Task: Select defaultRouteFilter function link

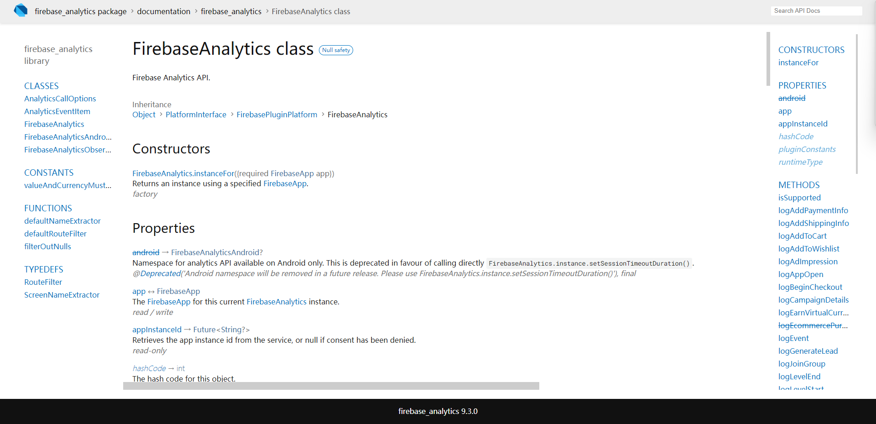Action: click(55, 234)
